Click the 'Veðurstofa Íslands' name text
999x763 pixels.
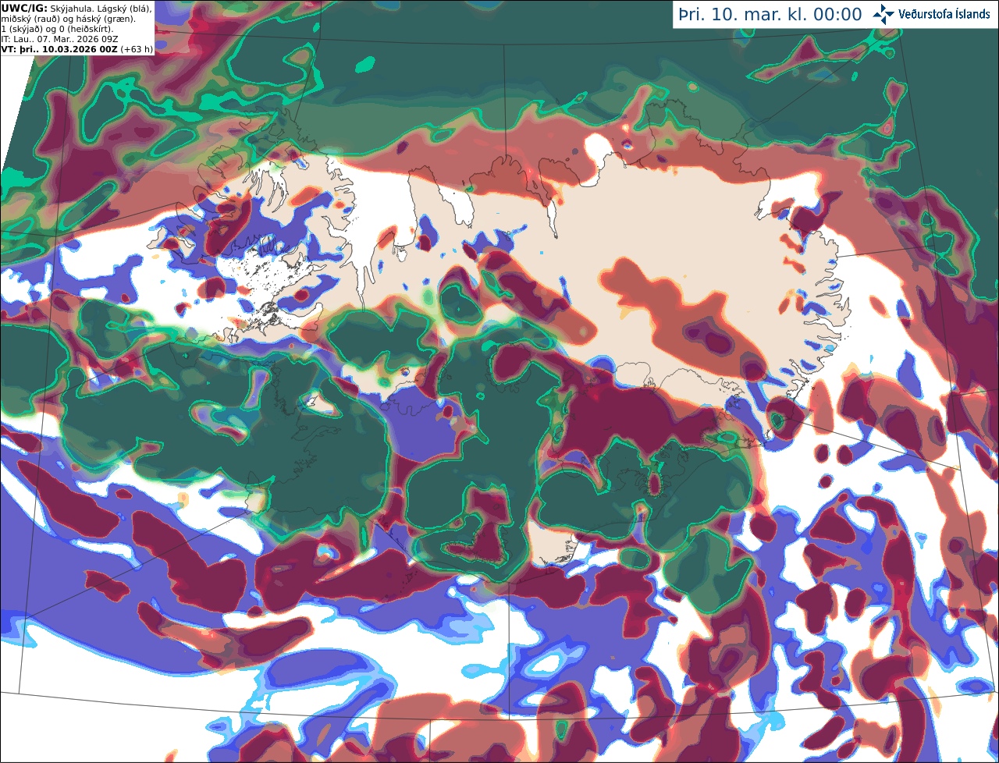[x=944, y=14]
